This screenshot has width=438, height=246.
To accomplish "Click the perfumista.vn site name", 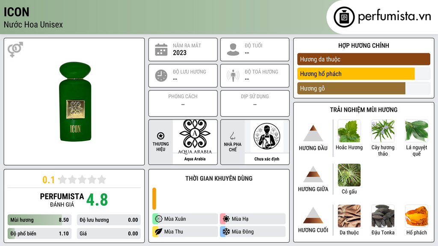I will click(394, 17).
